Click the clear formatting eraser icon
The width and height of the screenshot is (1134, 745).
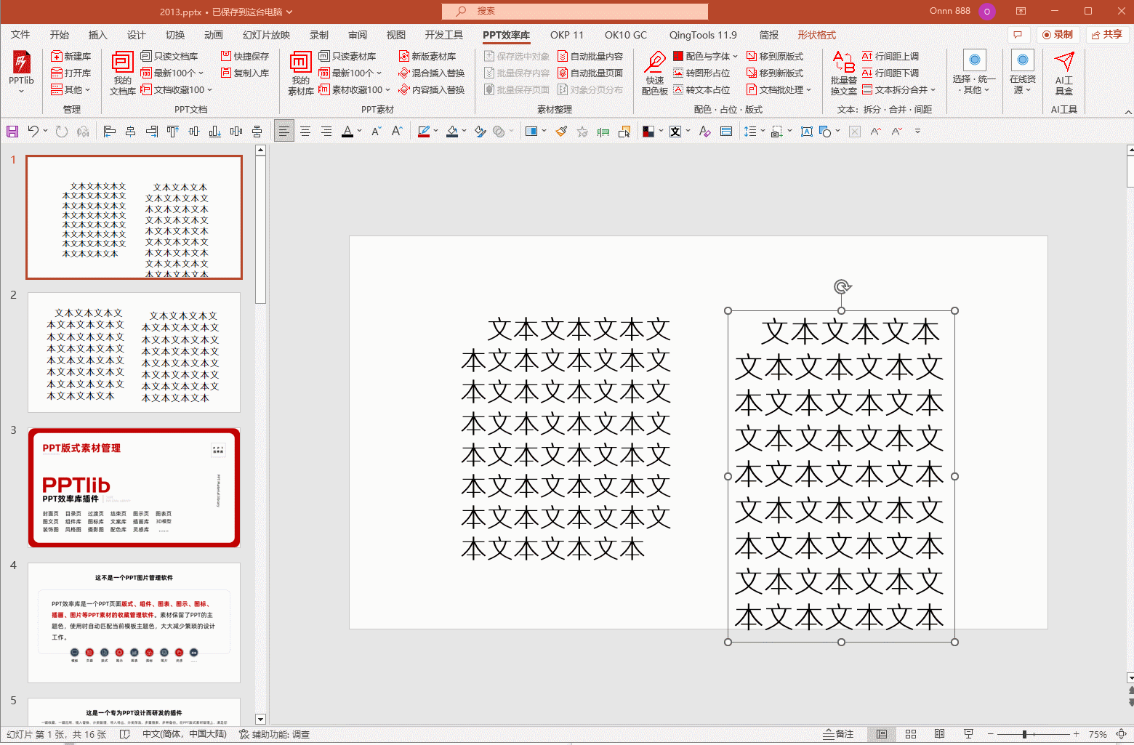click(704, 132)
